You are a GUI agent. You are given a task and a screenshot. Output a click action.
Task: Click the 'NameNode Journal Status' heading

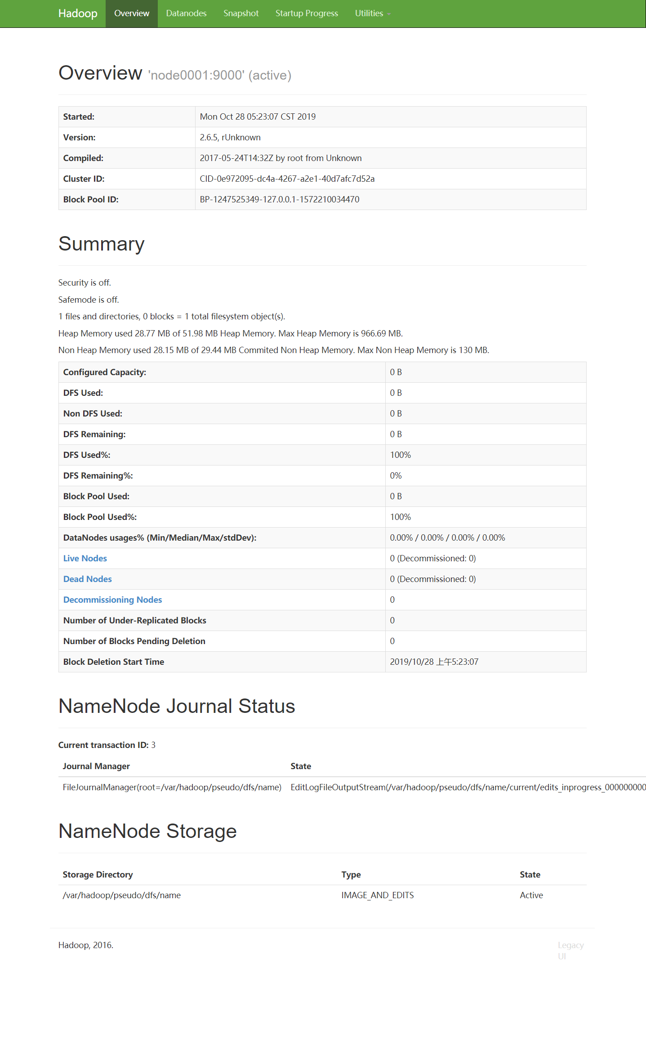177,706
